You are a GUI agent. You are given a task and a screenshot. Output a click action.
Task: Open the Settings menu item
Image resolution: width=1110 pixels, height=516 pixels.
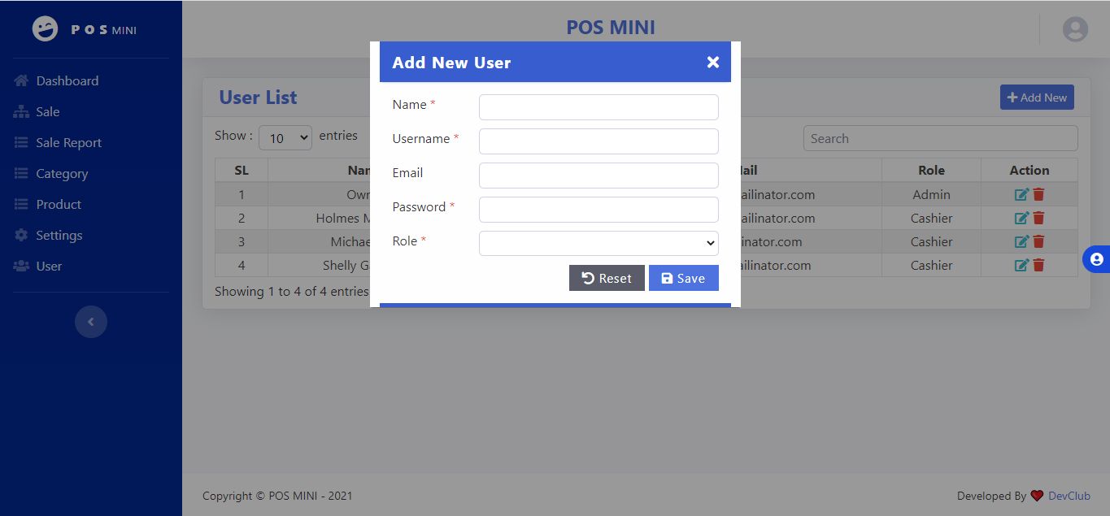[59, 236]
